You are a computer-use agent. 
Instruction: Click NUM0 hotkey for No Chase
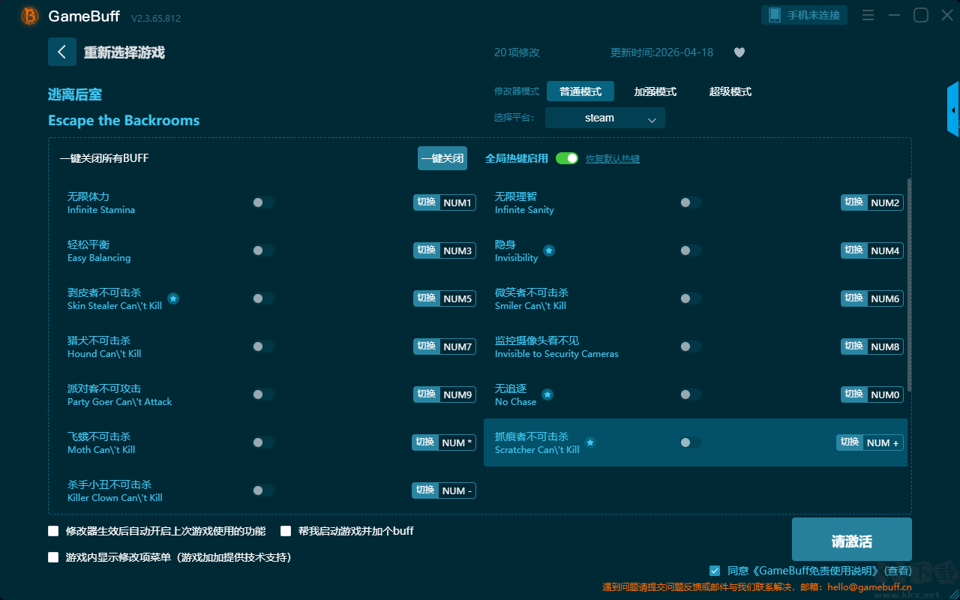[872, 394]
